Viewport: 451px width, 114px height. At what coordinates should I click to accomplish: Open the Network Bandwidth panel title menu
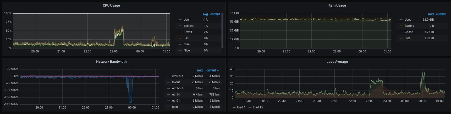(111, 62)
